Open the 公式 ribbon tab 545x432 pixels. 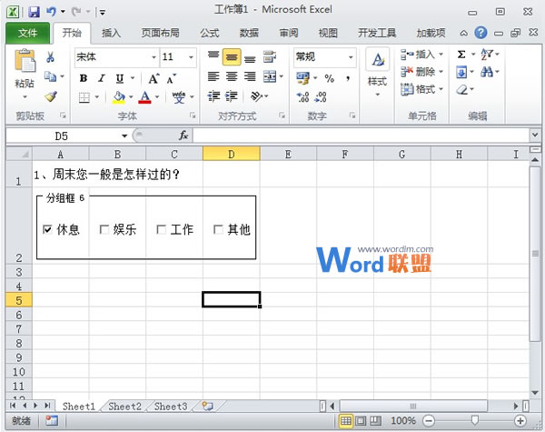[x=210, y=33]
